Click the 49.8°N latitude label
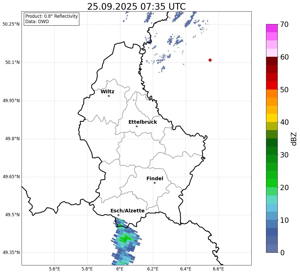 12,139
